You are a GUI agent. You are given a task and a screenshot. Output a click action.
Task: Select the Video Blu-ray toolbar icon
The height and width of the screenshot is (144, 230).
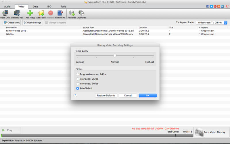17,13
